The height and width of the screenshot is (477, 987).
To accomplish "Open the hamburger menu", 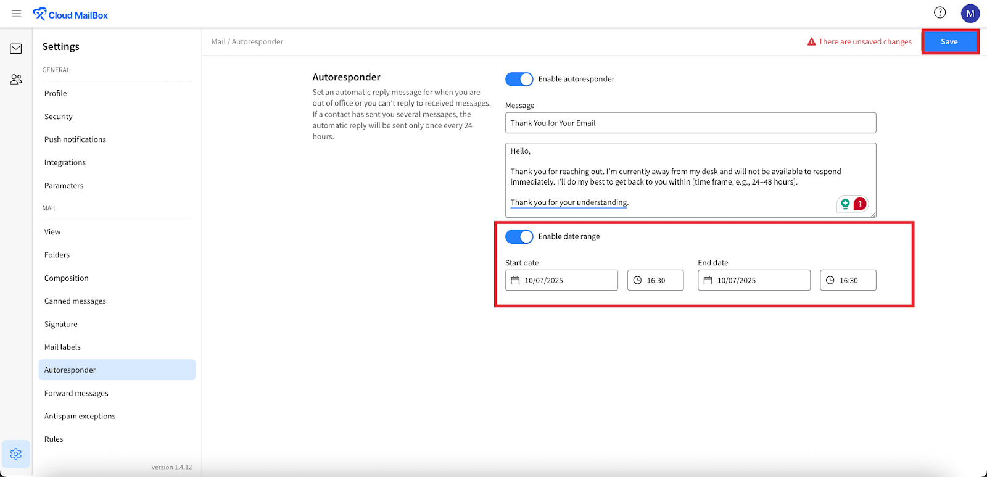I will tap(17, 14).
